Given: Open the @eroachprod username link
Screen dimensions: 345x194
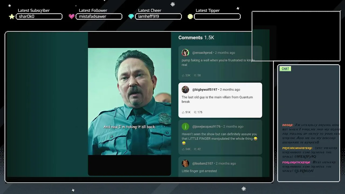Looking at the screenshot, I should 202,53.
